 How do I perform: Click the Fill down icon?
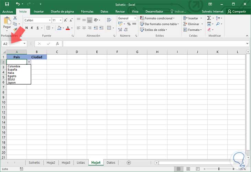209,24
